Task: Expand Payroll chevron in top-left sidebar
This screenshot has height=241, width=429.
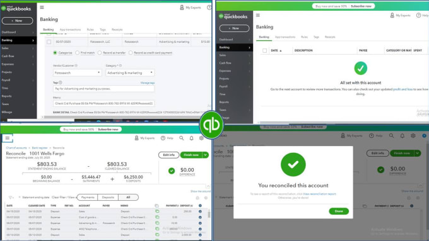Action: 33,81
